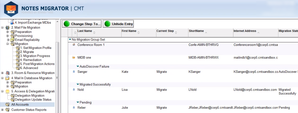This screenshot has width=298, height=113.
Task: Click the Mail File Migration people icon
Action: point(7,27)
